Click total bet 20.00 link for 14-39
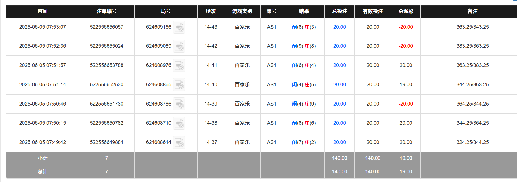This screenshot has width=517, height=182. [339, 104]
